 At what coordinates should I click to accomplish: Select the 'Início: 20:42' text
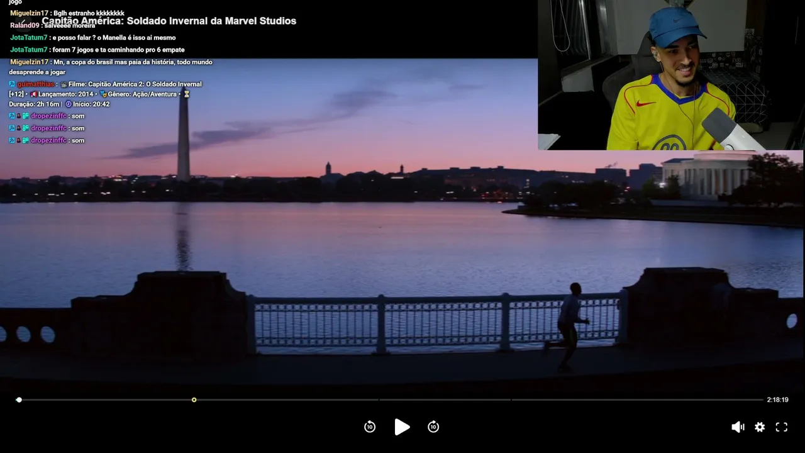[92, 104]
